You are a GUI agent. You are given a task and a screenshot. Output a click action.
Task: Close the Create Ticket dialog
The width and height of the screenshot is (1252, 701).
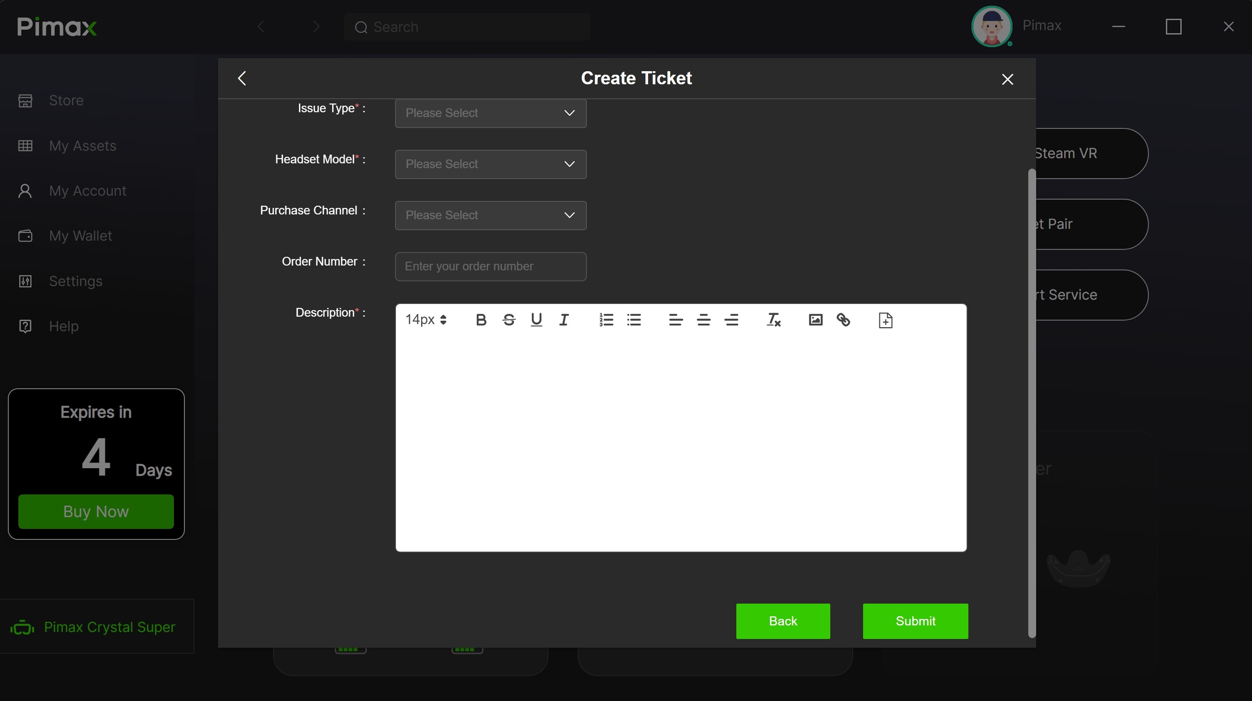1007,79
